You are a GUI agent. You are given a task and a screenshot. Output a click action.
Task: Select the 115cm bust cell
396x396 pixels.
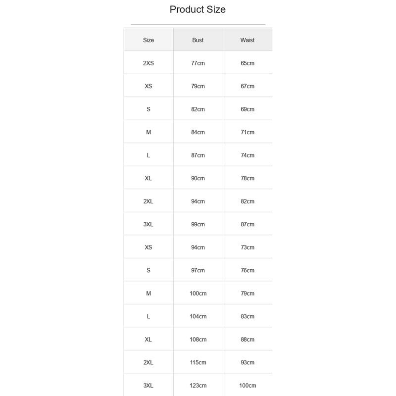click(x=198, y=362)
